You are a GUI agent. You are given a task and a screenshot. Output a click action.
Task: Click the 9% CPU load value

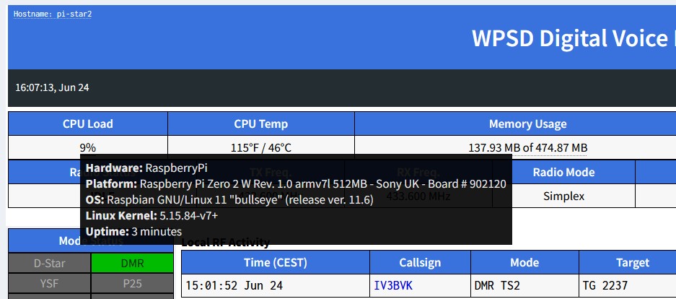[x=88, y=148]
